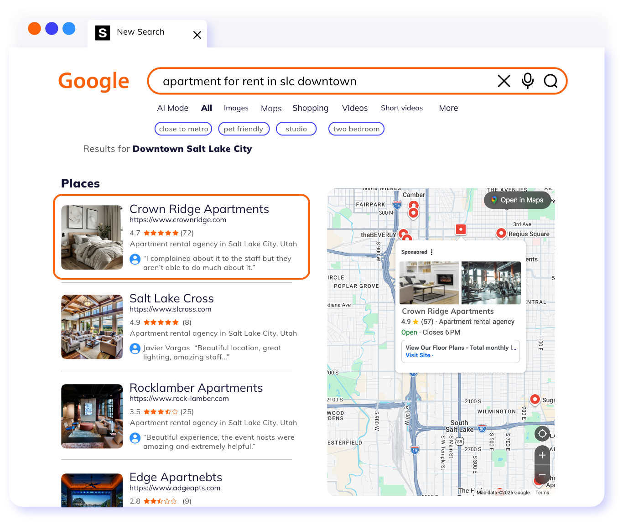Open the Short videos tab
Screen dimensions: 623x525
pyautogui.click(x=402, y=108)
